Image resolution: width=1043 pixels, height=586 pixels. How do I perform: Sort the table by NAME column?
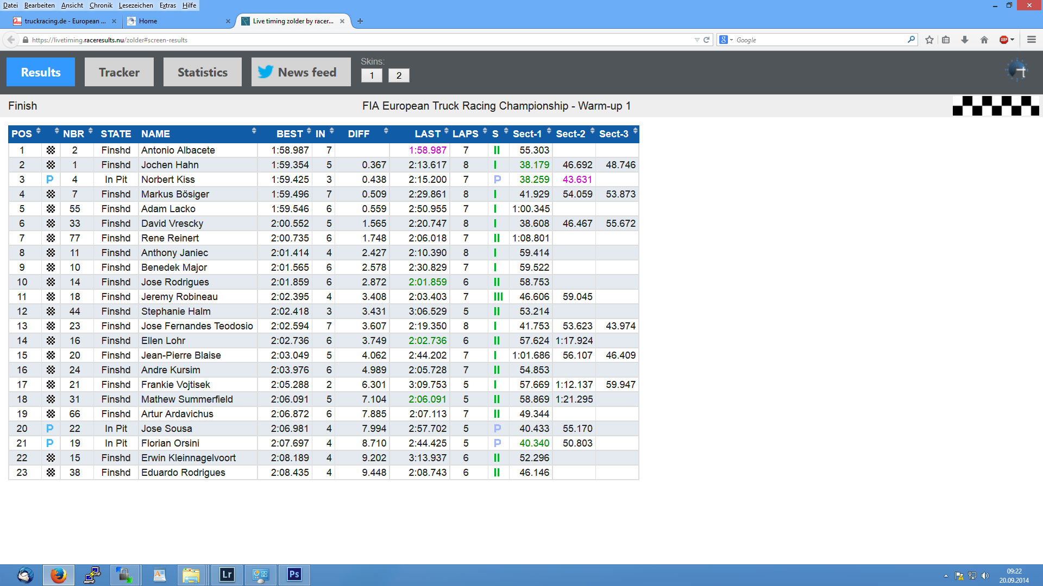coord(198,133)
